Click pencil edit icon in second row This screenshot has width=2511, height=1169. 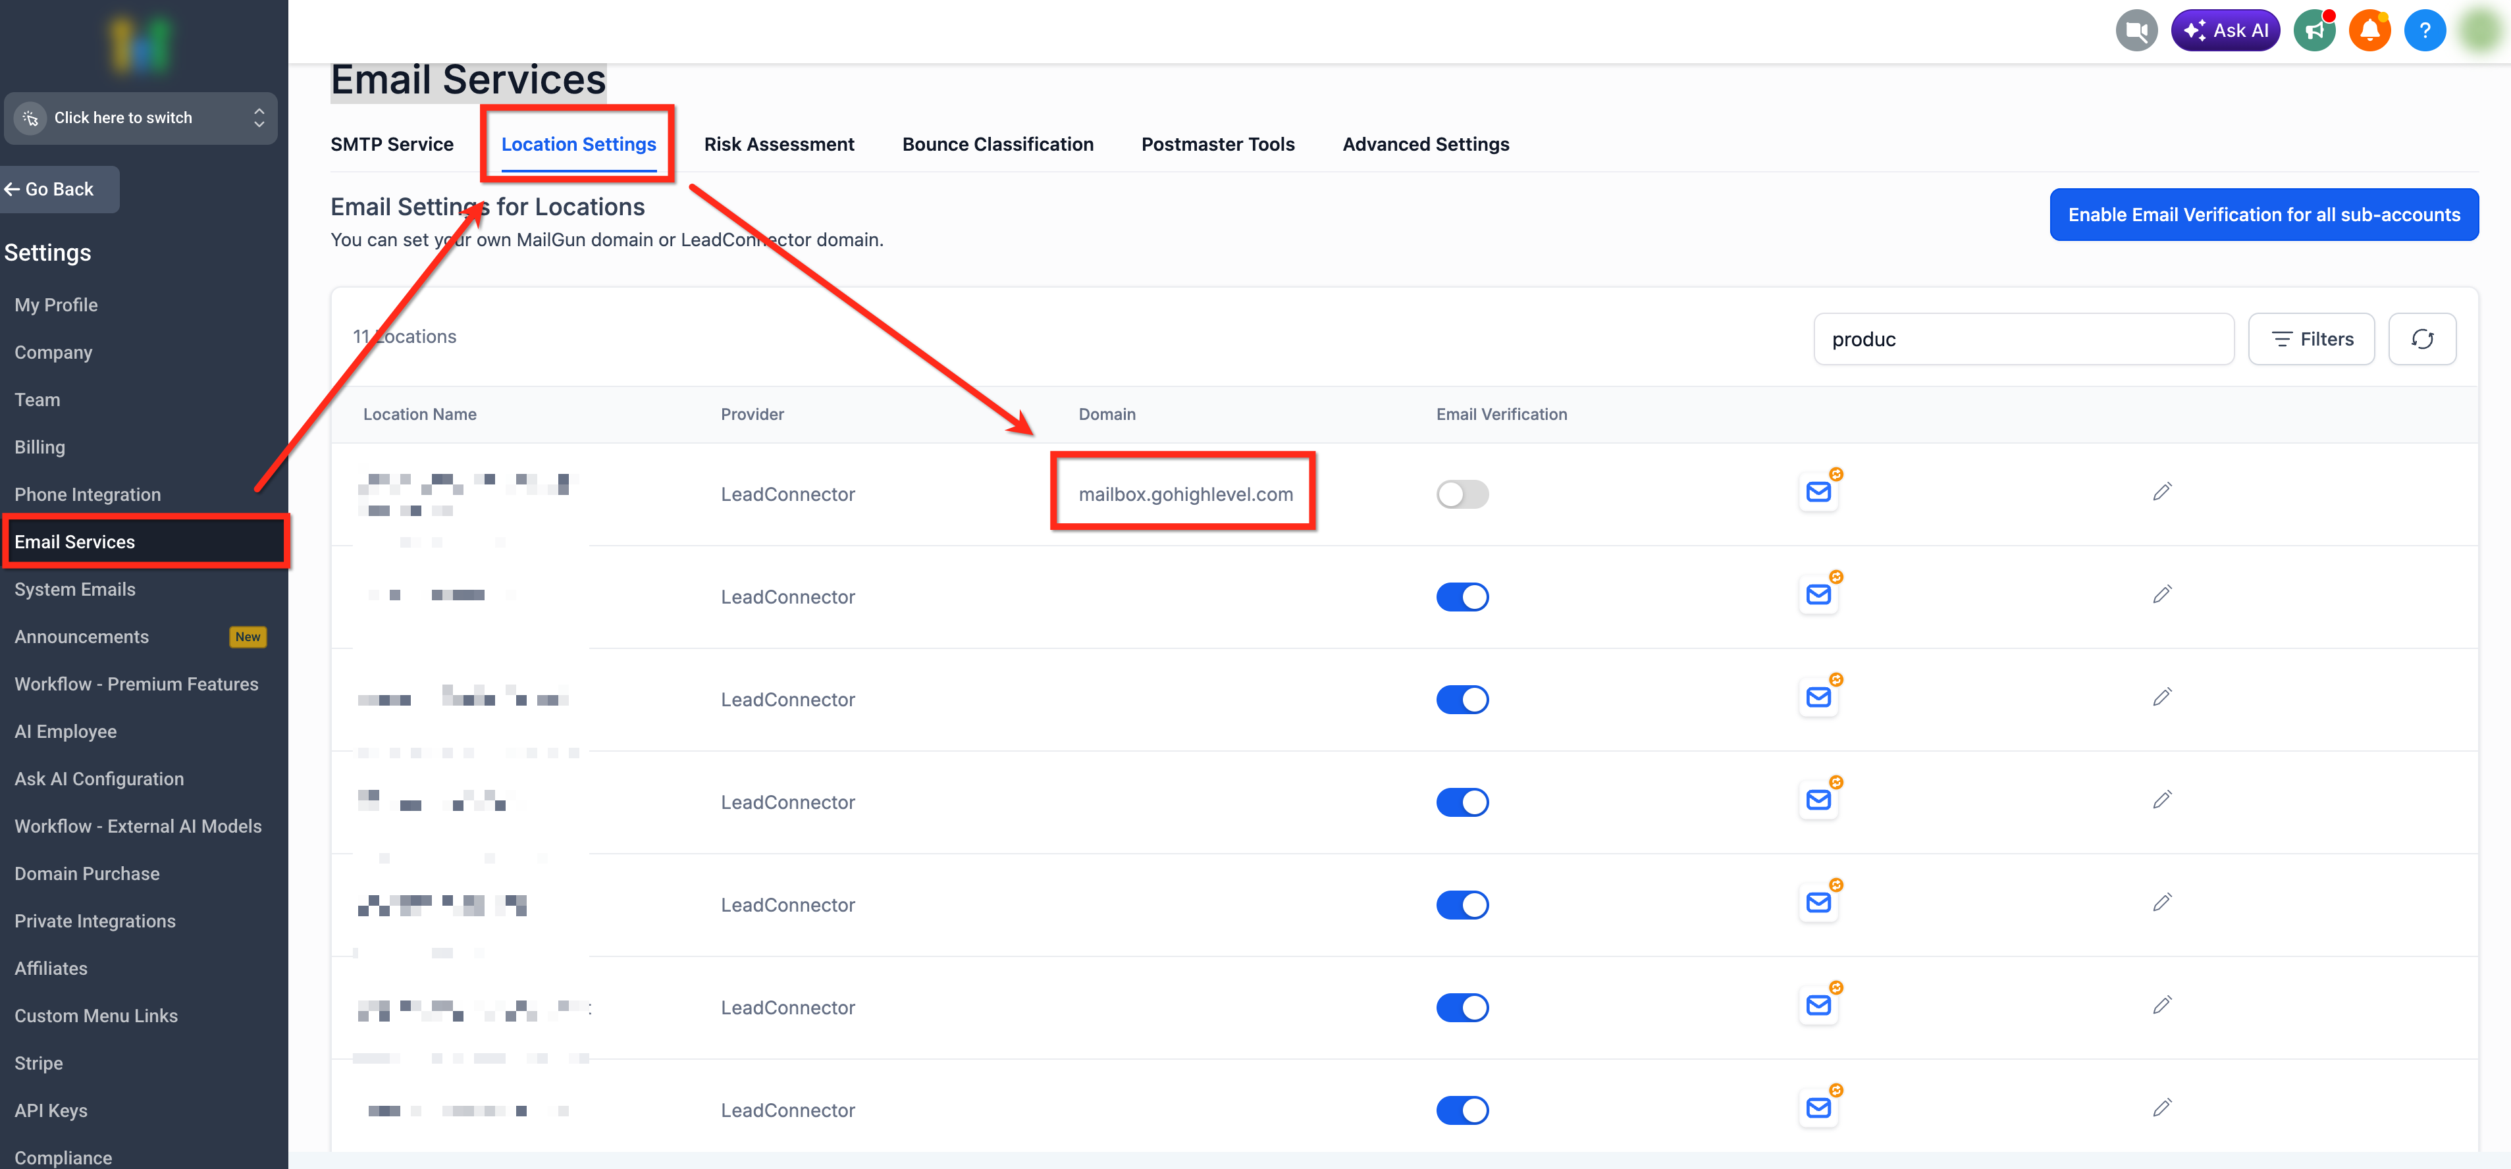coord(2162,594)
